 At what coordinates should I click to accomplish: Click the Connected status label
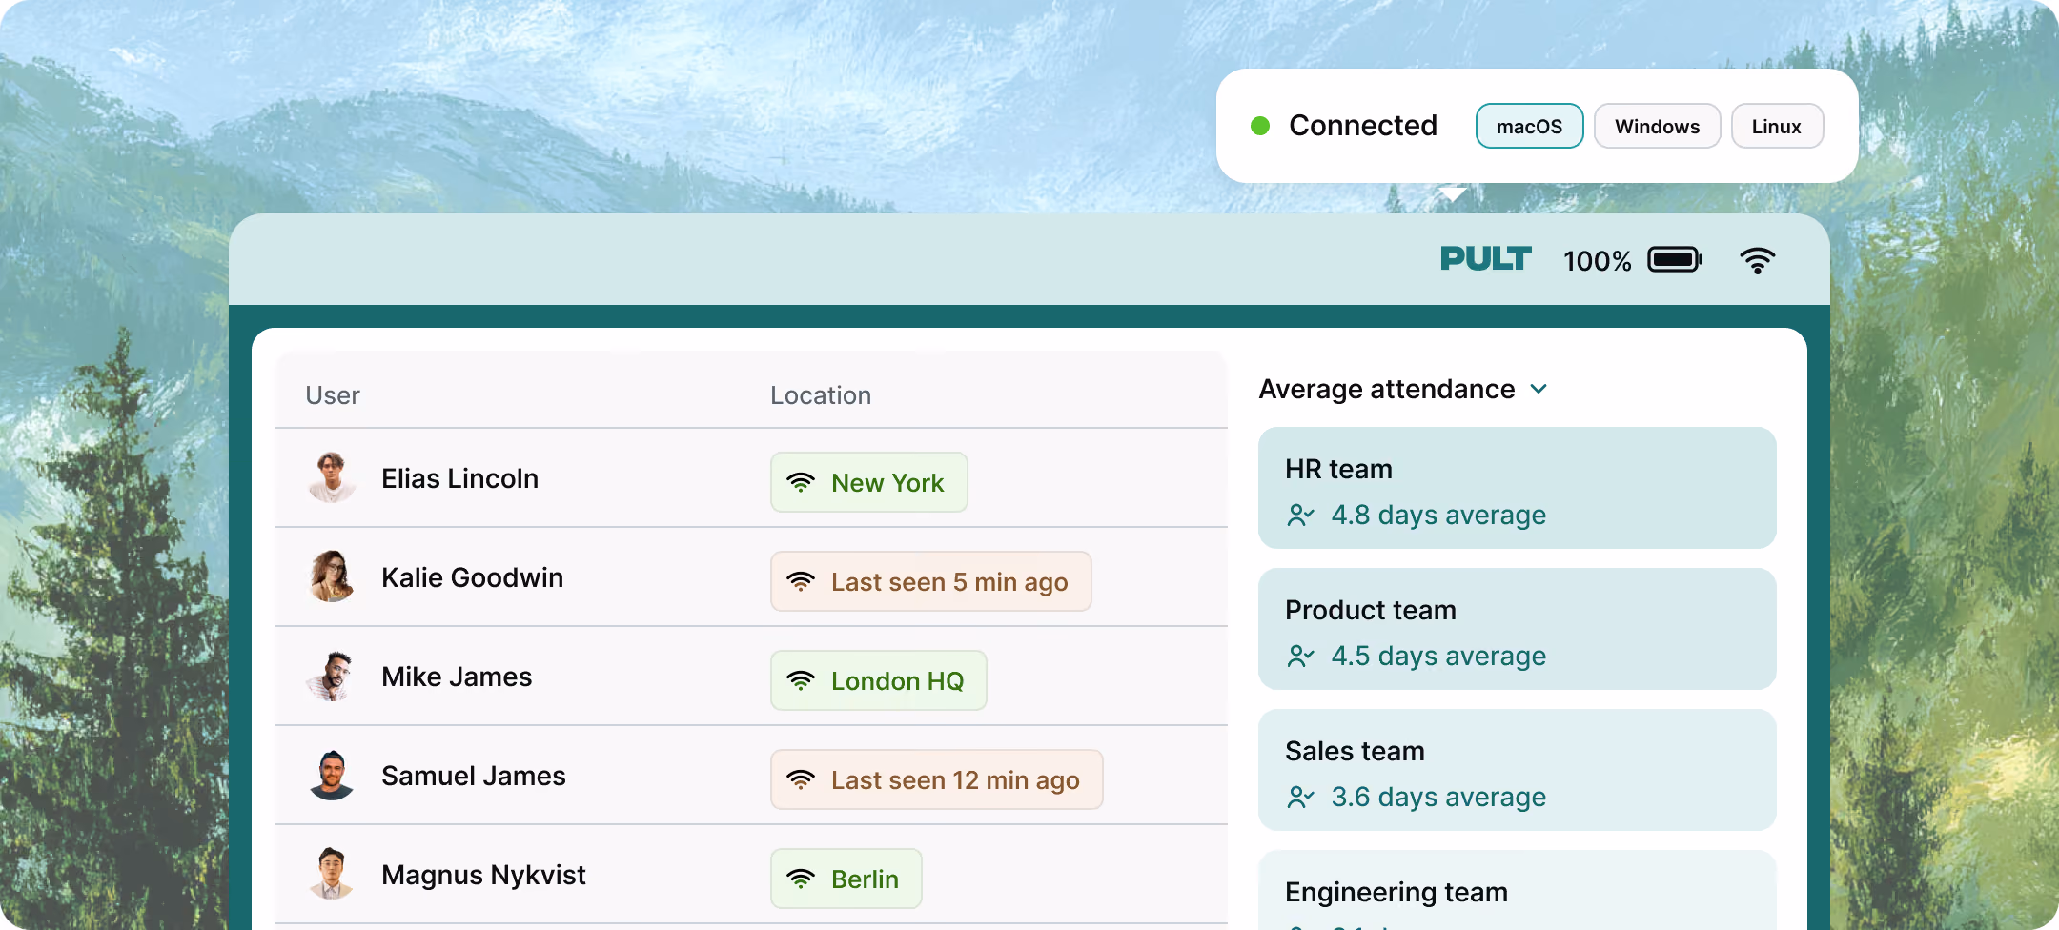pyautogui.click(x=1363, y=126)
